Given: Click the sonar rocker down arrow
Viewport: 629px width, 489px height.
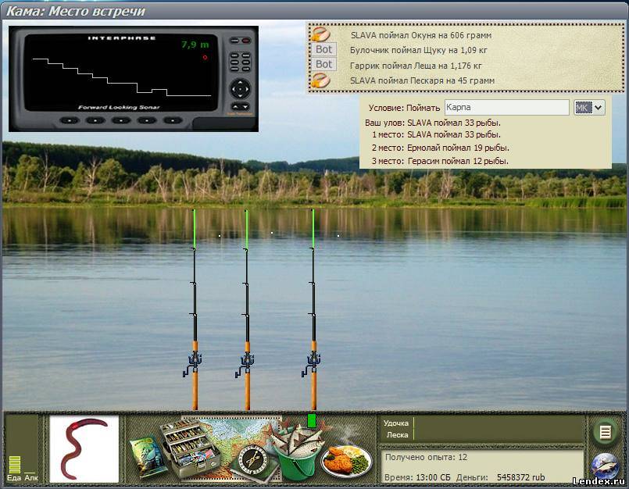Looking at the screenshot, I should pos(245,107).
